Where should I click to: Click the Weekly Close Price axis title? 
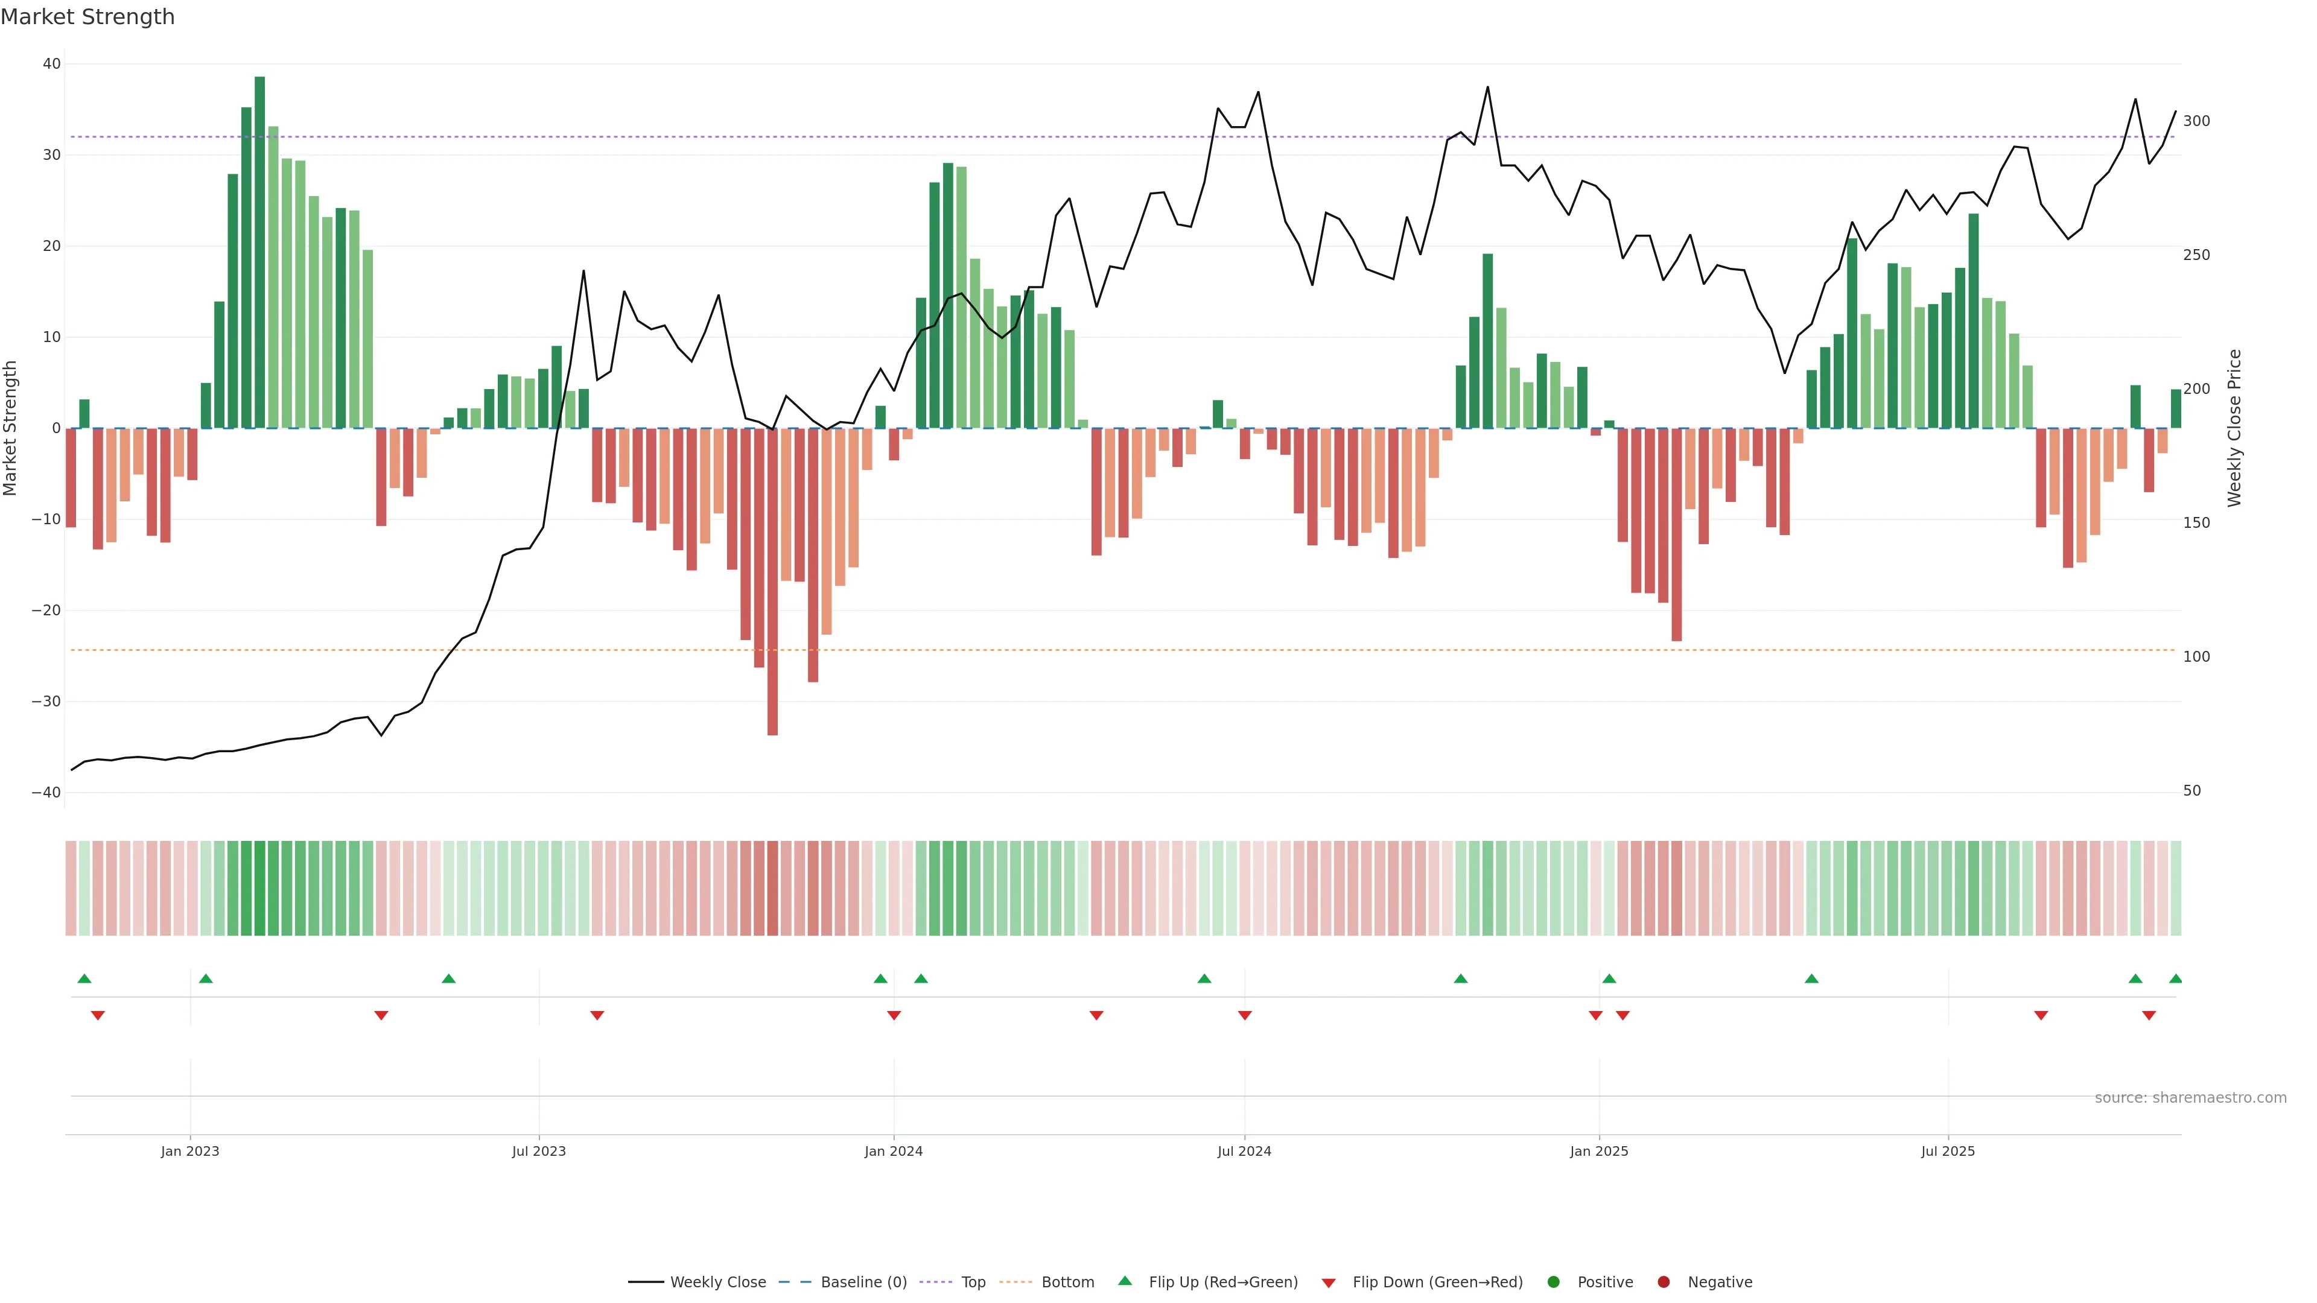[x=2234, y=428]
